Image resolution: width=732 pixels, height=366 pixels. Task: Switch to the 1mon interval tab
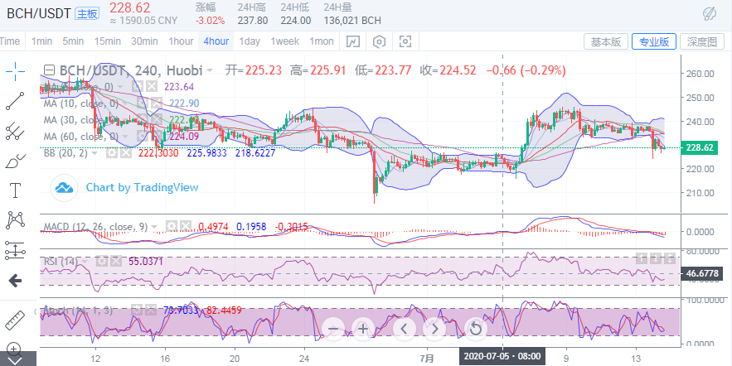tap(322, 41)
